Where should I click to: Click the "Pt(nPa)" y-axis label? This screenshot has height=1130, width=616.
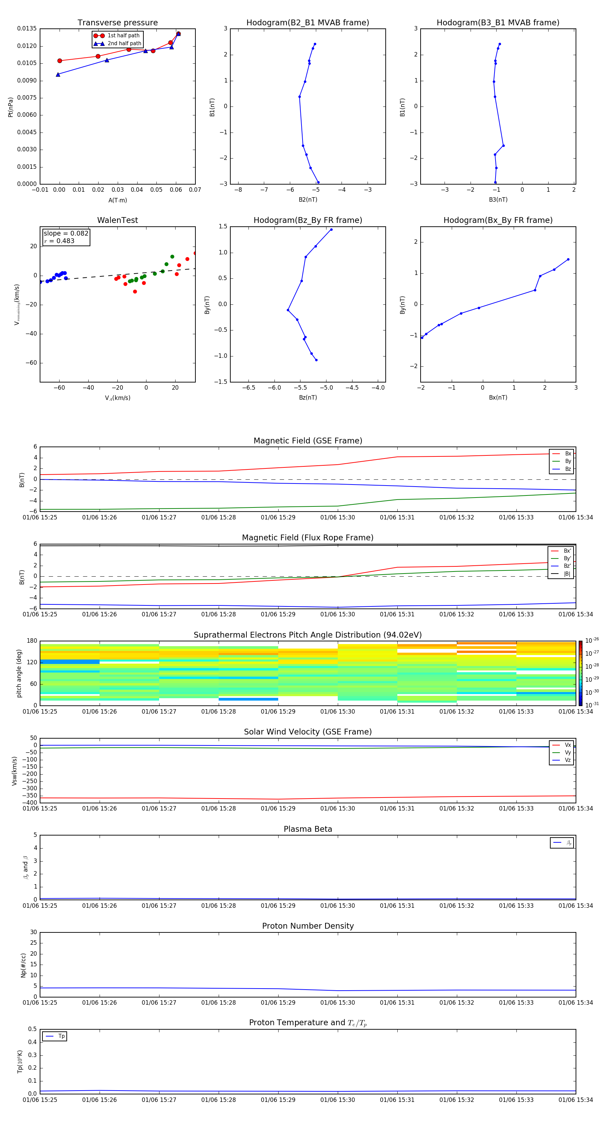pyautogui.click(x=11, y=107)
